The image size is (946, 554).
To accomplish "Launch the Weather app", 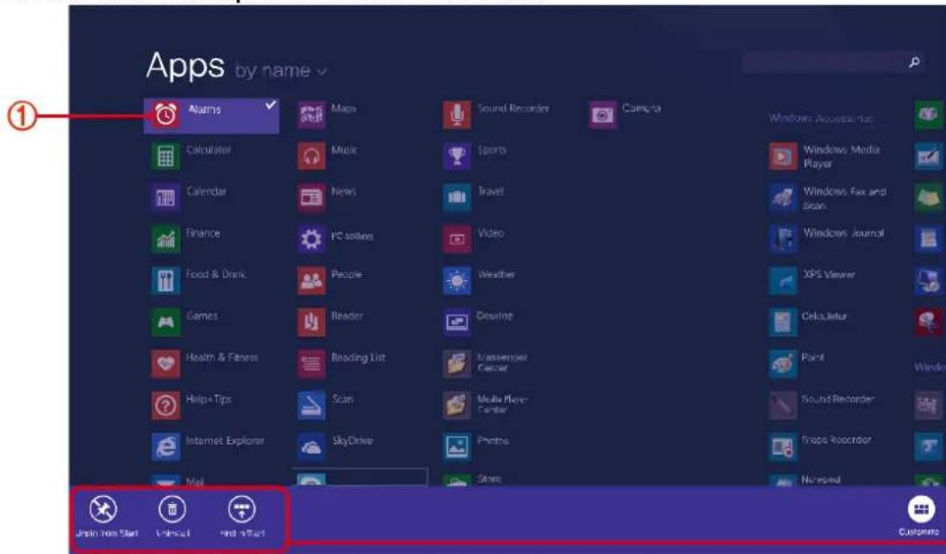I will [x=480, y=281].
